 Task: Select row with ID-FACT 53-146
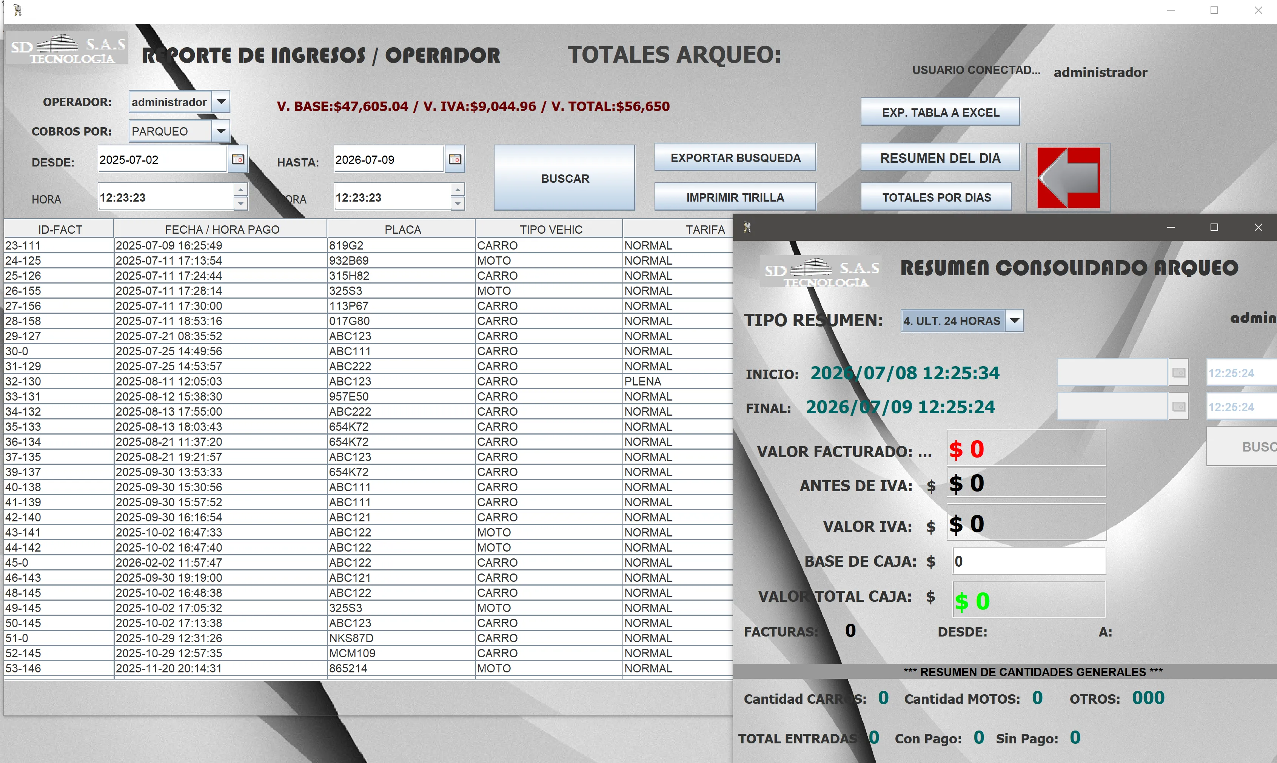368,668
